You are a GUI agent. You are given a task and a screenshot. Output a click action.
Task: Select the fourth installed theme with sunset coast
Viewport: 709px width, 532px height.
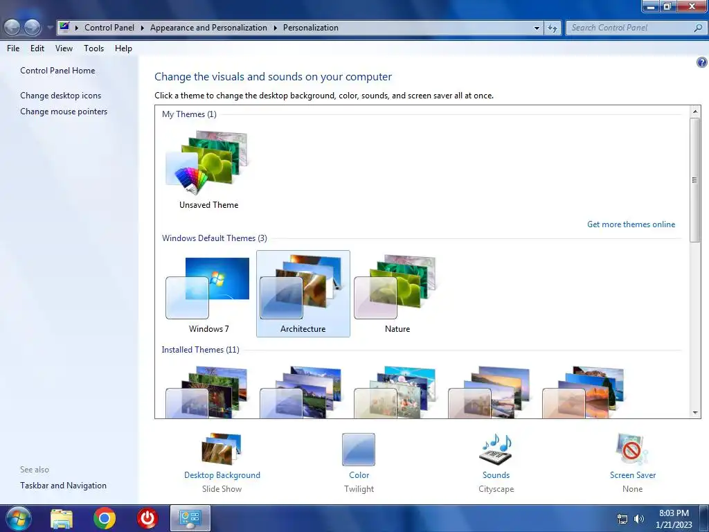tap(490, 392)
